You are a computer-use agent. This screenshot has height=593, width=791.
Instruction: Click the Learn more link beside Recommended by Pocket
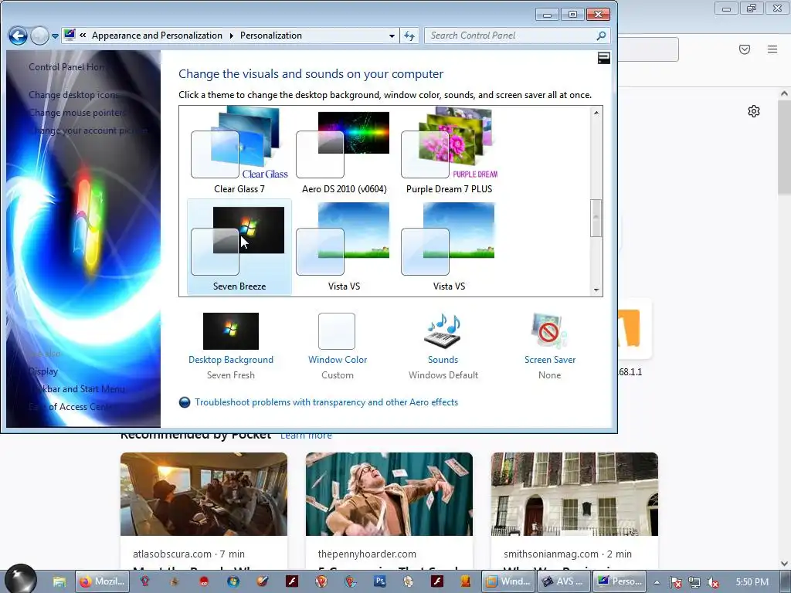pyautogui.click(x=306, y=435)
